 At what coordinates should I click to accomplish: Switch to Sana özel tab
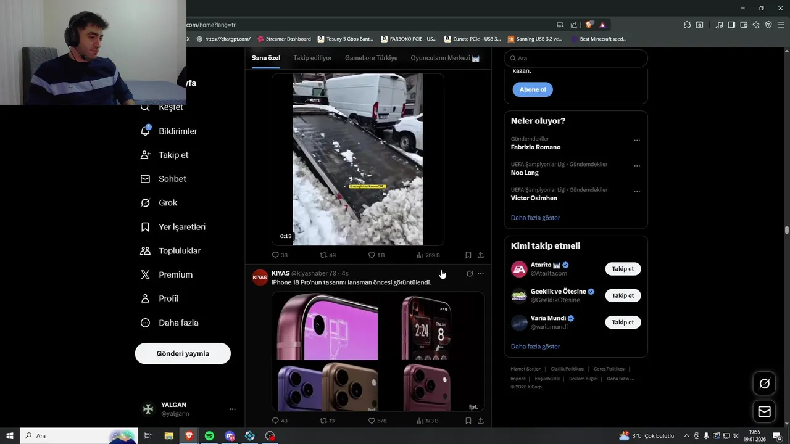click(266, 58)
